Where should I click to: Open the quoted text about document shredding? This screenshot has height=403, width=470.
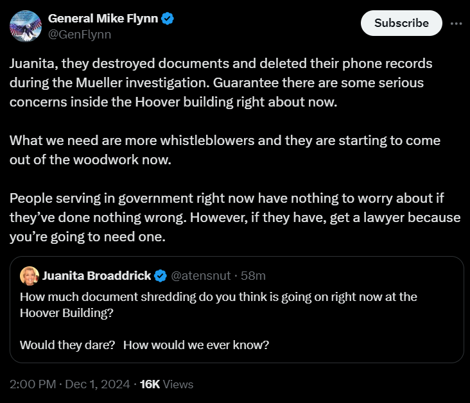[218, 304]
